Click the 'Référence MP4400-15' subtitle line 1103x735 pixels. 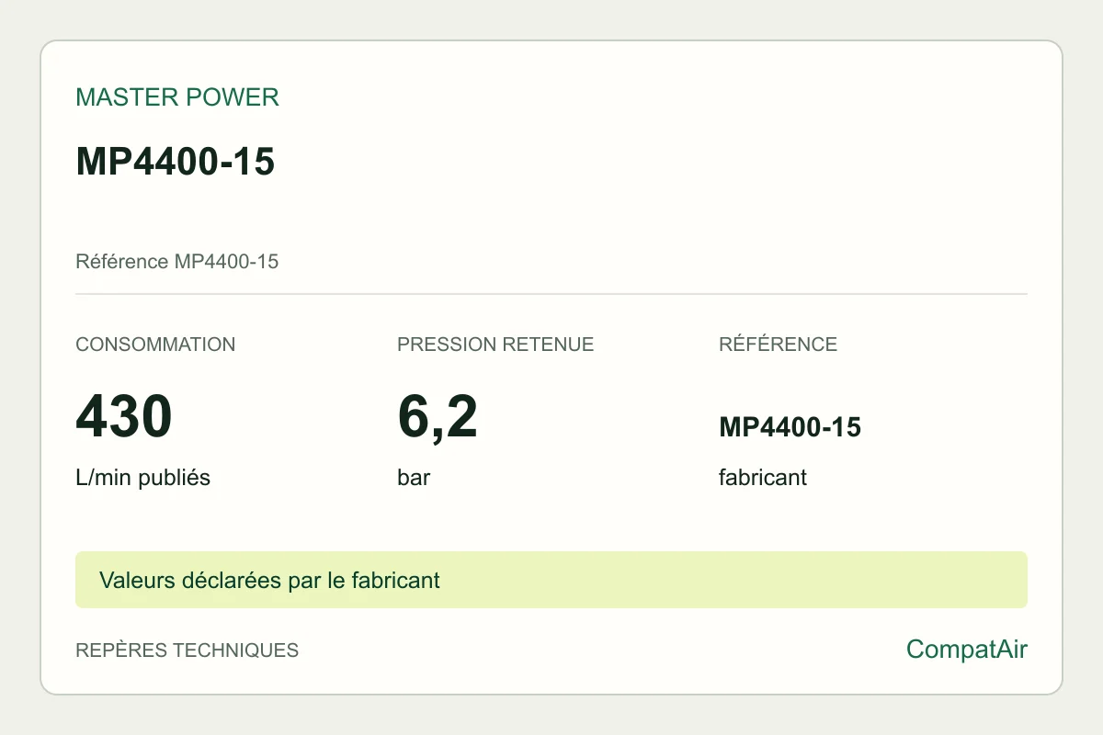coord(177,262)
